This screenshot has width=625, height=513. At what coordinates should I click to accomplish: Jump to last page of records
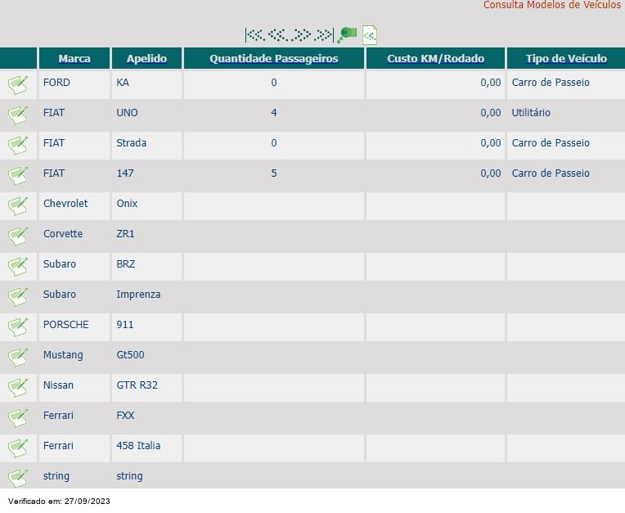point(324,35)
